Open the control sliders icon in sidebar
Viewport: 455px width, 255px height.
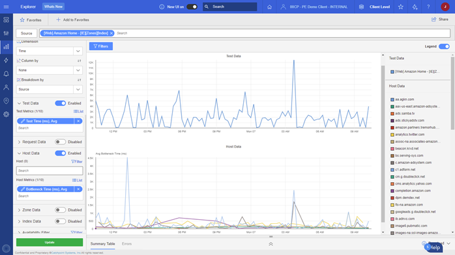click(6, 33)
